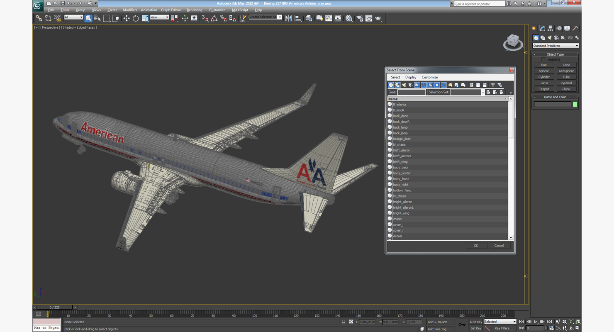The width and height of the screenshot is (614, 332).
Task: Toggle Display Lights filter in Select From Scene
Action: pos(404,85)
